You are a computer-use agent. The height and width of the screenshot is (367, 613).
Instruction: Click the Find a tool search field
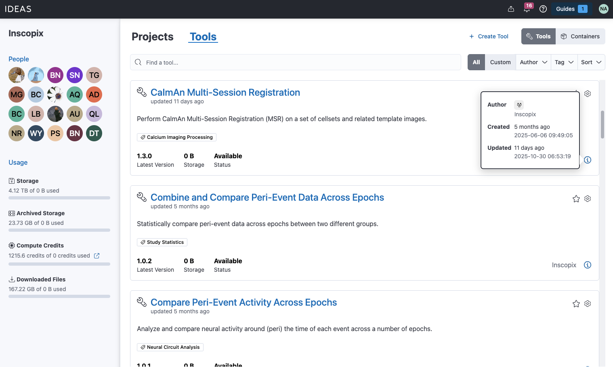coord(296,62)
